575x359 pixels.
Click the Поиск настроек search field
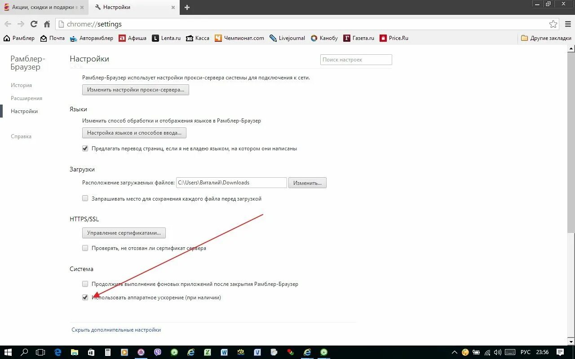click(x=356, y=60)
